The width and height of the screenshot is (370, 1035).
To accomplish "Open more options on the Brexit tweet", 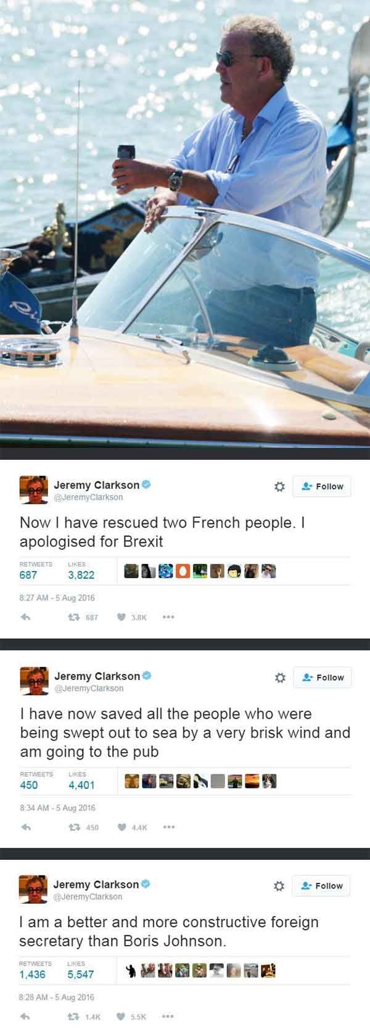I will click(x=169, y=617).
